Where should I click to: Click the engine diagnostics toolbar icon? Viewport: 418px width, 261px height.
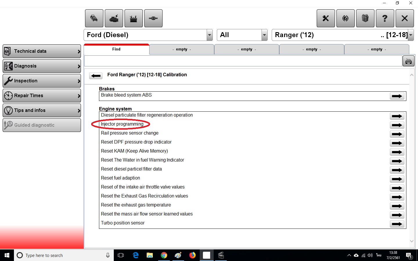[x=114, y=18]
